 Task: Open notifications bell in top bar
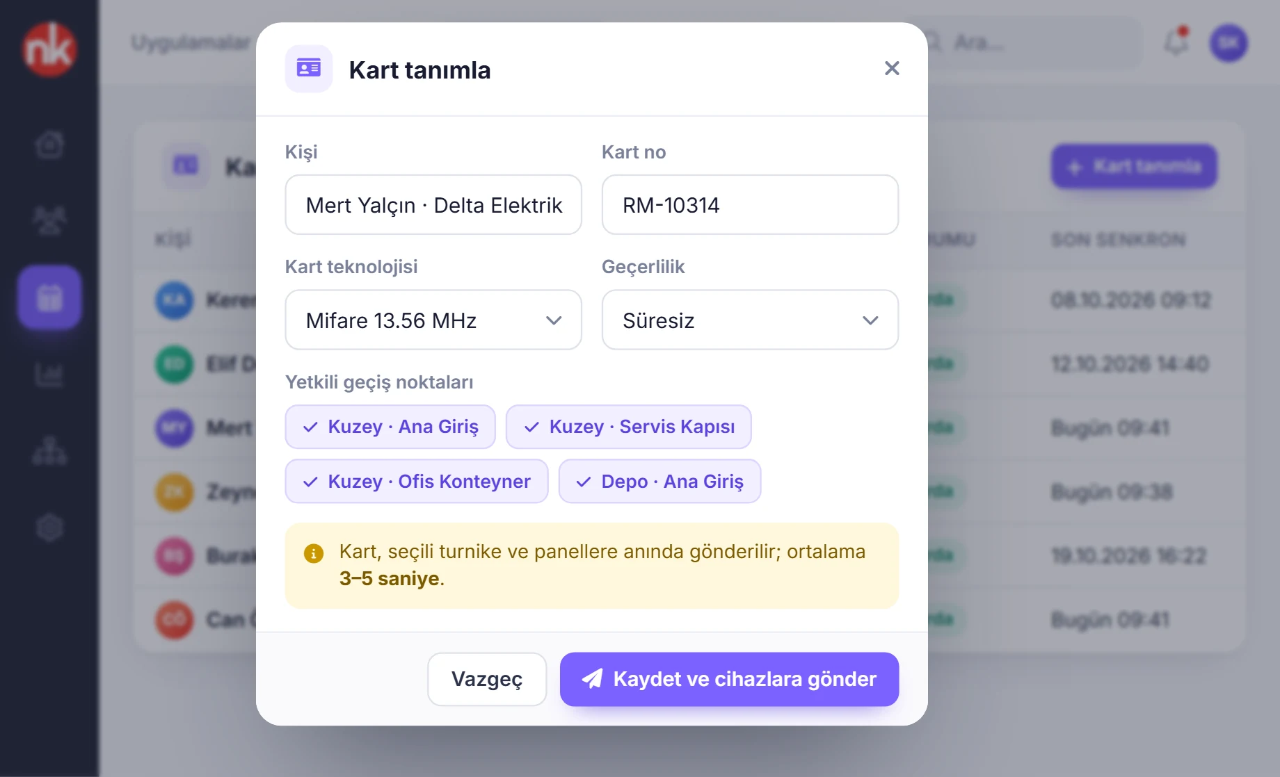pos(1176,42)
